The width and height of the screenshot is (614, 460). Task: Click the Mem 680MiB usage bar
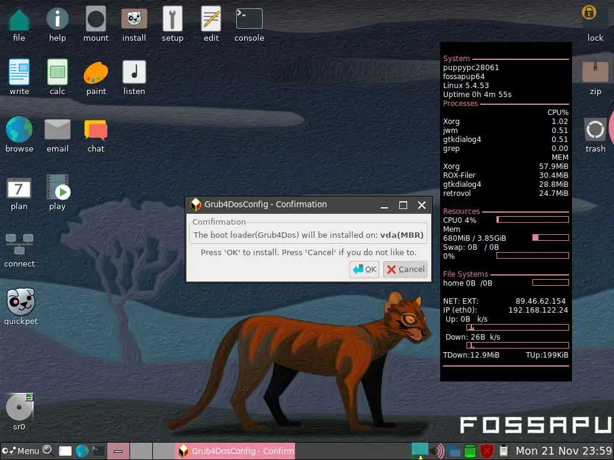(x=550, y=238)
